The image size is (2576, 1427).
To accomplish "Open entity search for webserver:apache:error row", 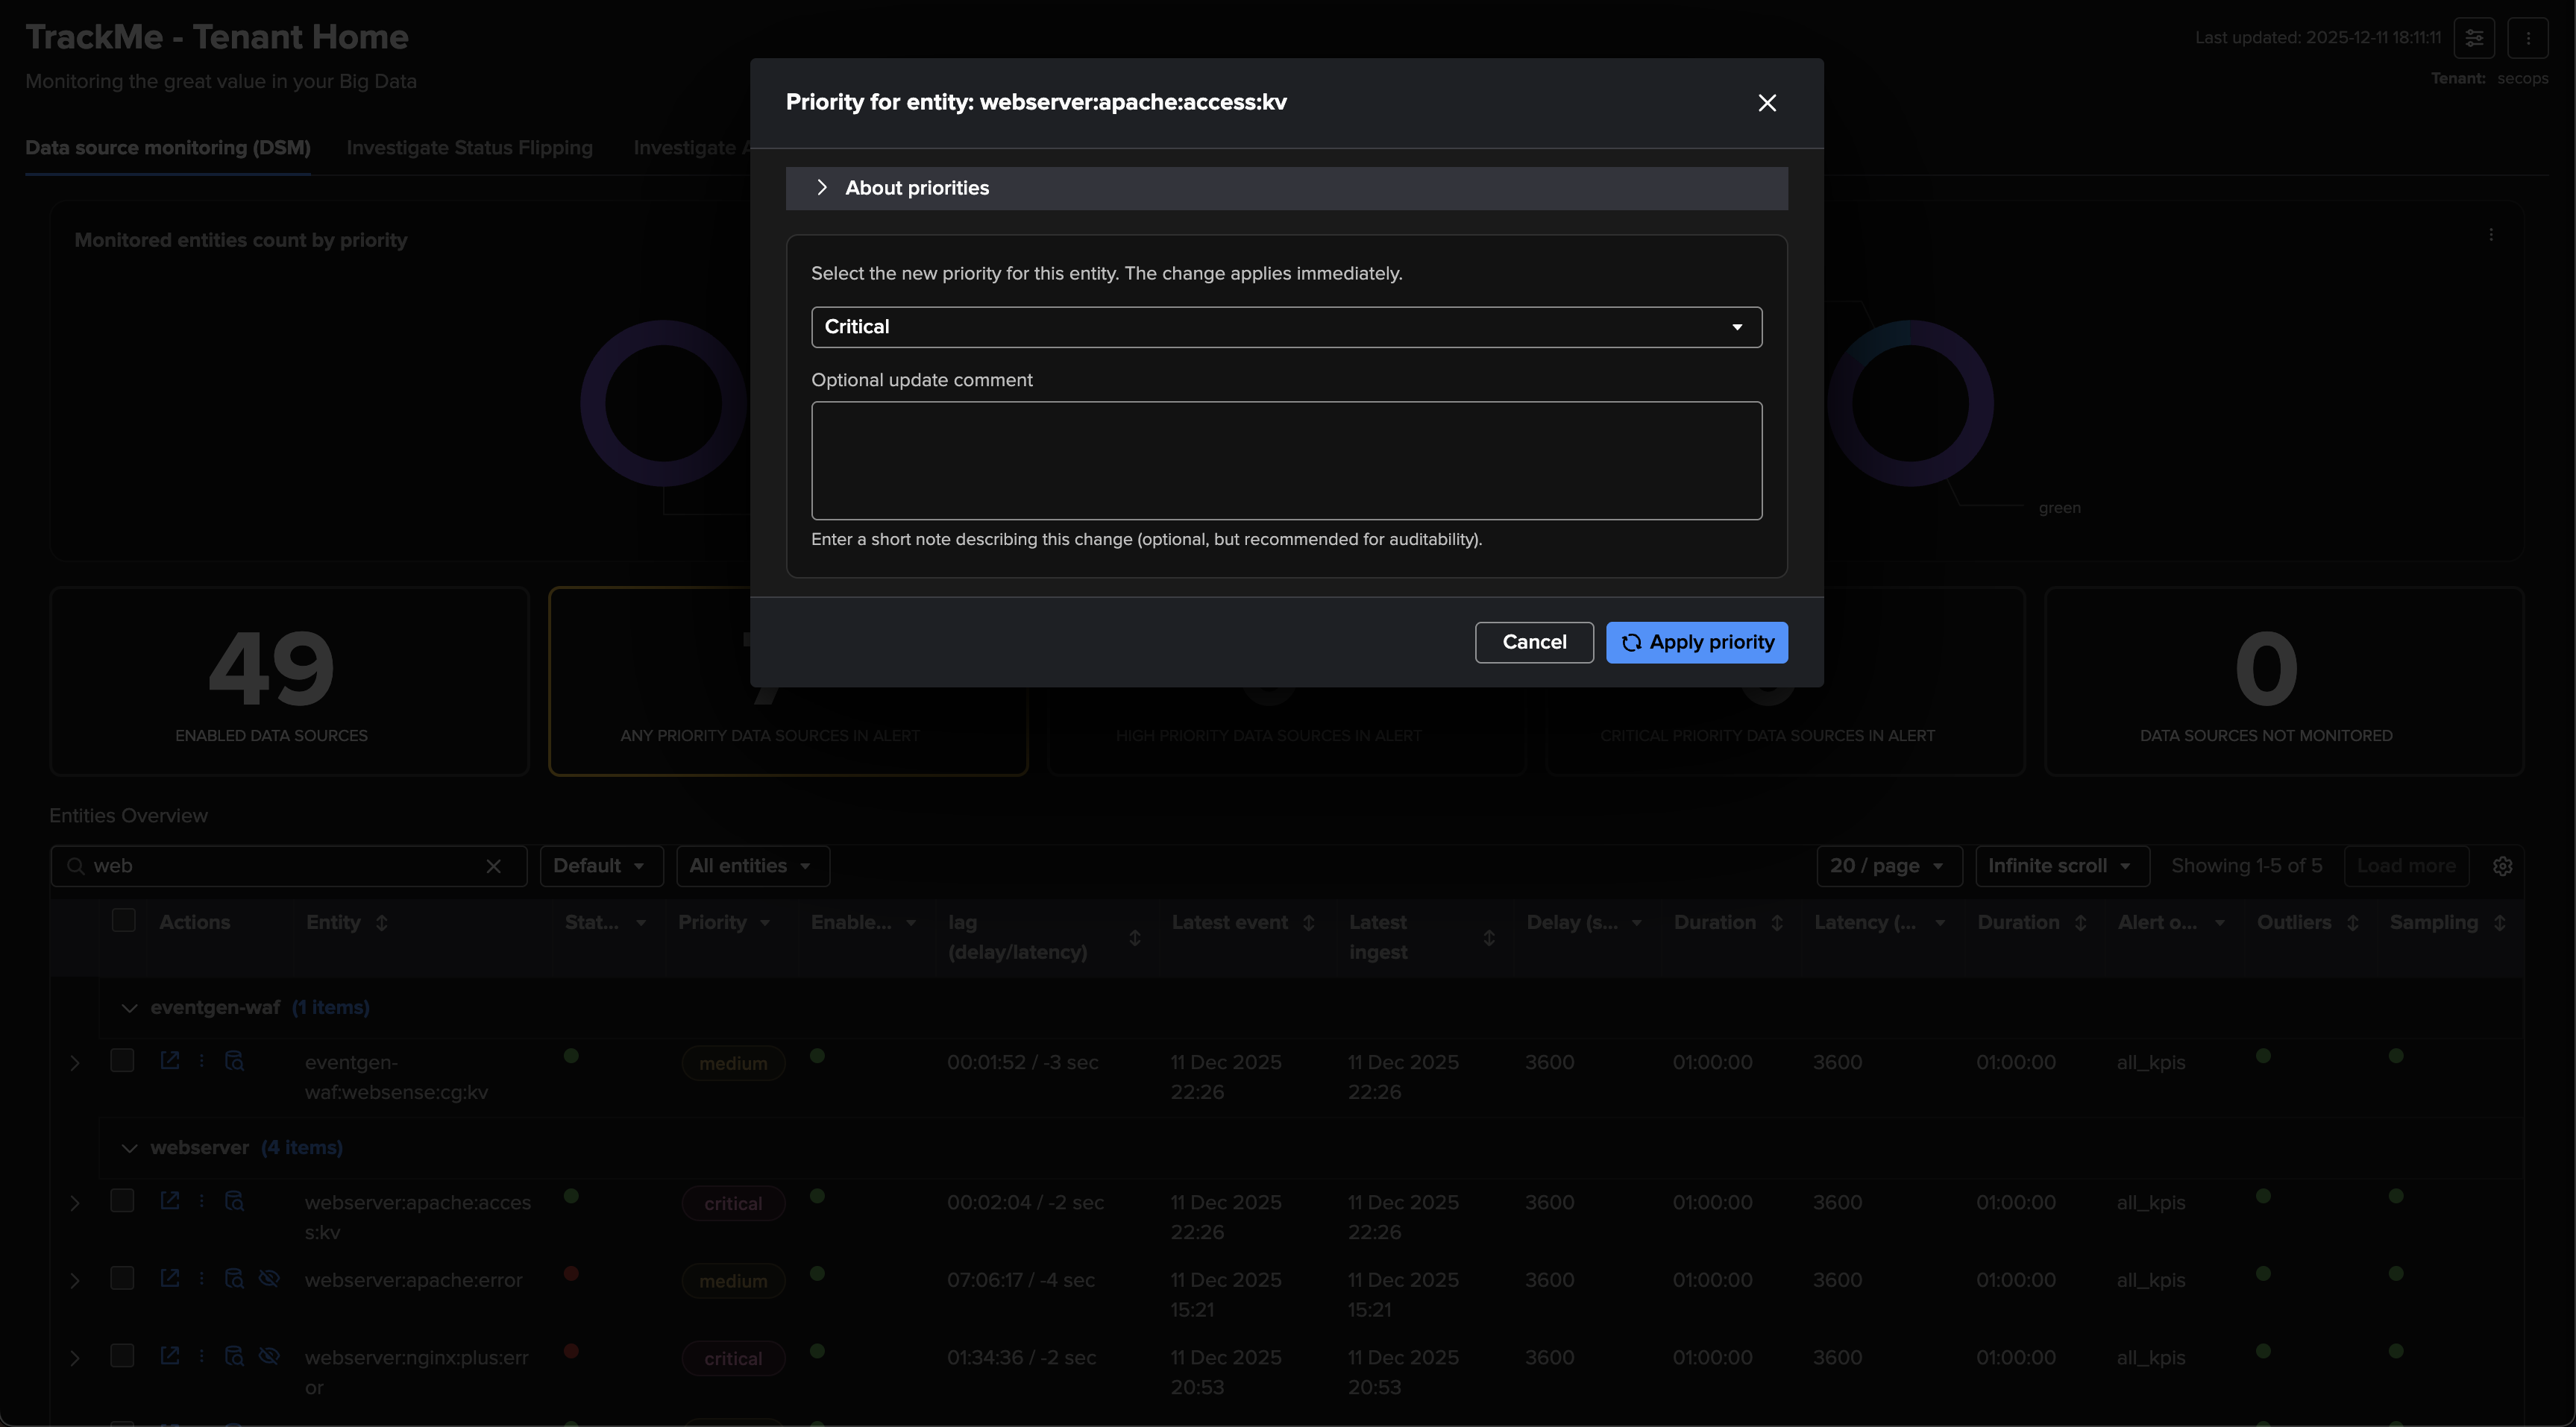I will tap(234, 1278).
